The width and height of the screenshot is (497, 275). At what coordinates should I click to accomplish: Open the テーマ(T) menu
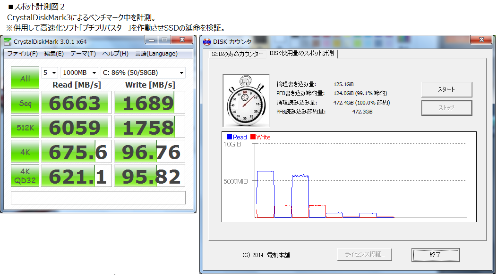tap(83, 53)
